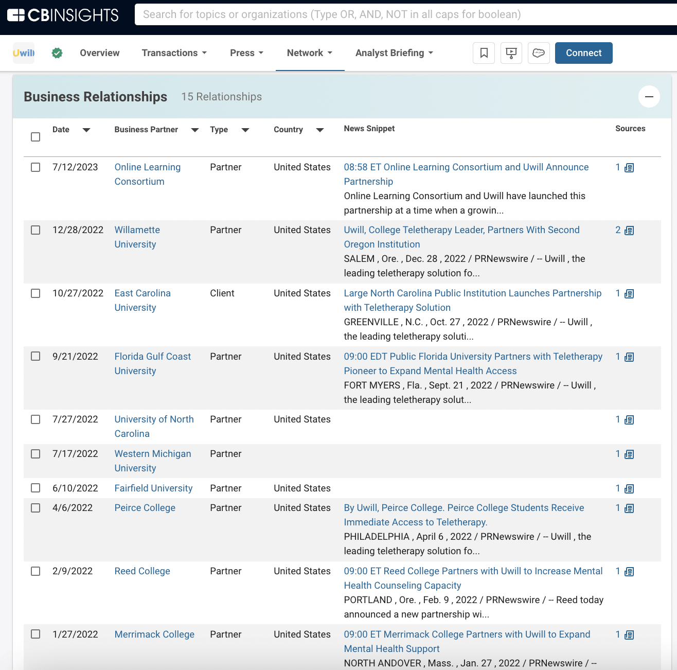Tick the checkbox for Reed College row
677x670 pixels.
[35, 571]
